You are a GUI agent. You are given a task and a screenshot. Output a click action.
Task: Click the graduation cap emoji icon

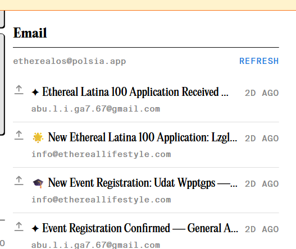tap(38, 183)
